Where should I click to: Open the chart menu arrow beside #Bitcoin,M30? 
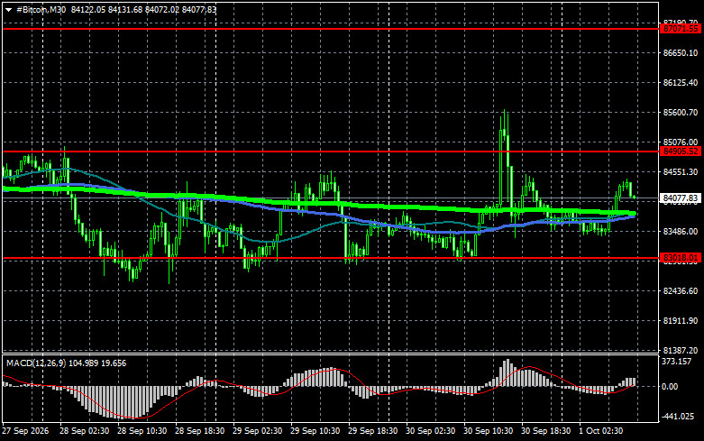(8, 9)
